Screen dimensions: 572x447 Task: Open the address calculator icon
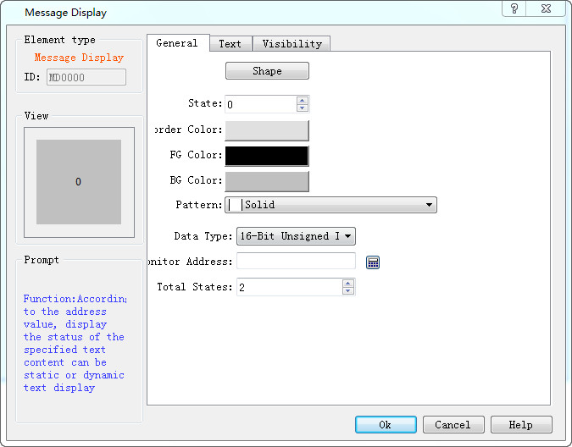coord(373,262)
